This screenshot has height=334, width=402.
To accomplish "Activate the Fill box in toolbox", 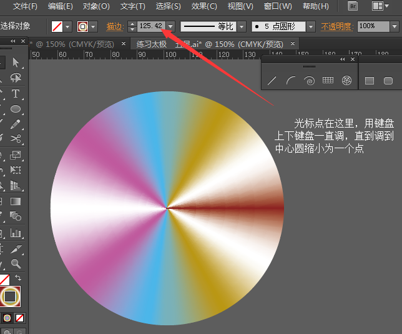I will 4,280.
